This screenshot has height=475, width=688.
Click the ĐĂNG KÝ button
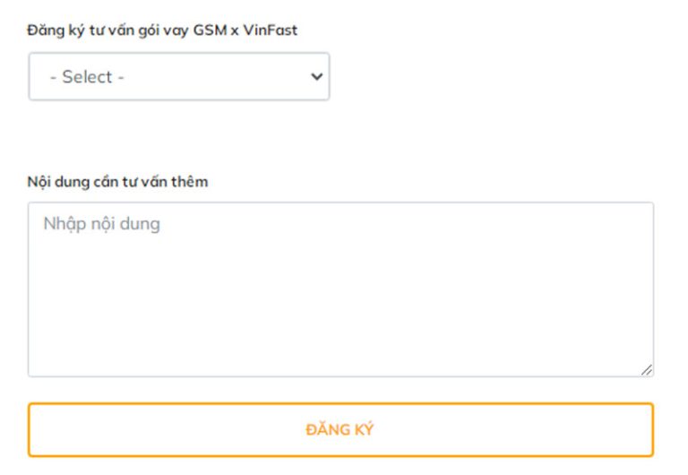pyautogui.click(x=340, y=429)
